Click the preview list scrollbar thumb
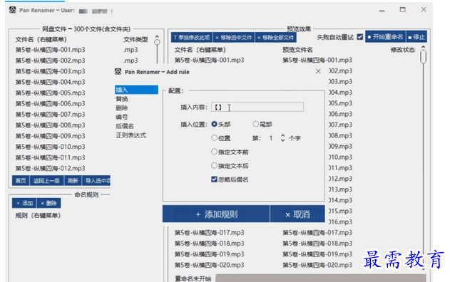The image size is (450, 282). 424,56
